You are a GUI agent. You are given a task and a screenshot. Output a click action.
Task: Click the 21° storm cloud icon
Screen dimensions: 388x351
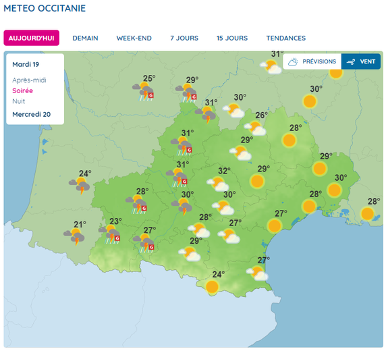pyautogui.click(x=74, y=237)
